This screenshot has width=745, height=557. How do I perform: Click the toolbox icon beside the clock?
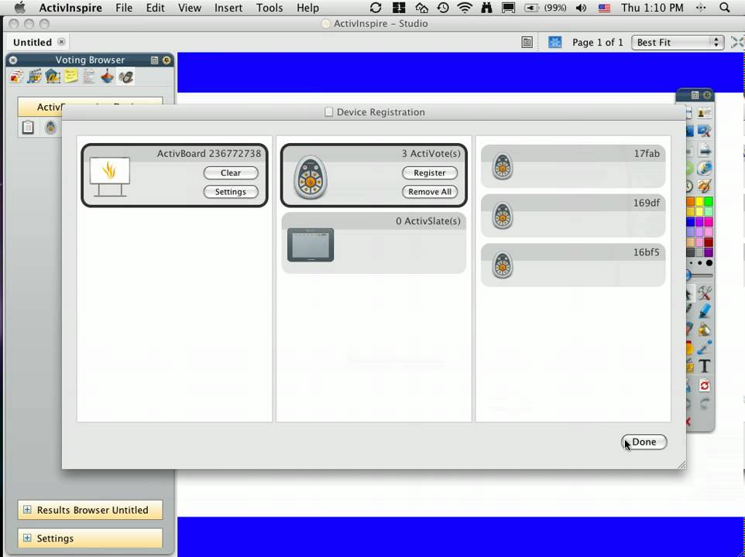(x=705, y=186)
